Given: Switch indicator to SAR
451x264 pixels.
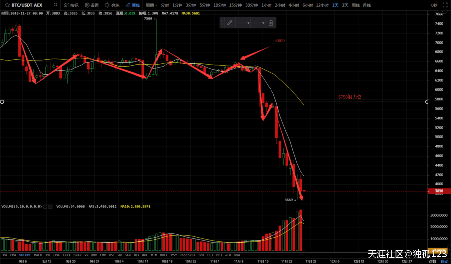Looking at the screenshot, I should pyautogui.click(x=128, y=255).
